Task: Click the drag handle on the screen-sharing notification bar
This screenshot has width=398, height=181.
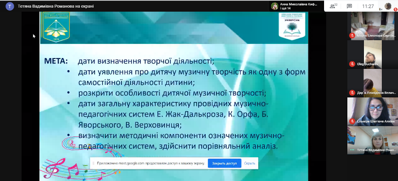Action: [x=93, y=163]
